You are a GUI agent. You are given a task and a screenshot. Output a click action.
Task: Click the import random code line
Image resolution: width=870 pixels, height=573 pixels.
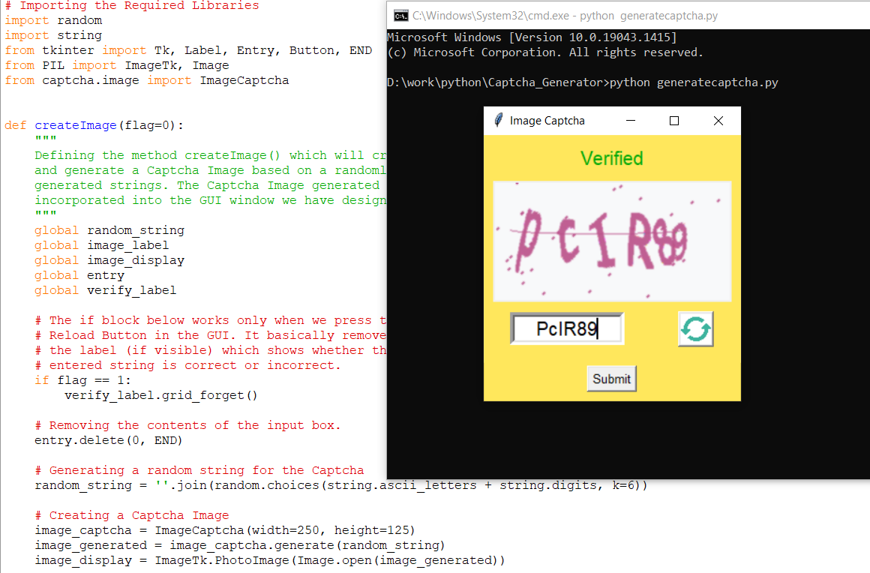tap(52, 20)
